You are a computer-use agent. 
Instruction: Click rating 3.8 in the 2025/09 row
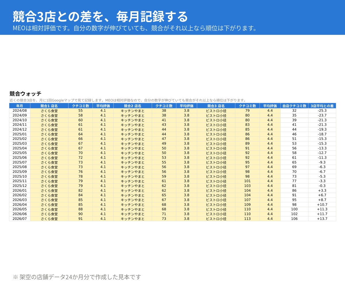pos(187,172)
